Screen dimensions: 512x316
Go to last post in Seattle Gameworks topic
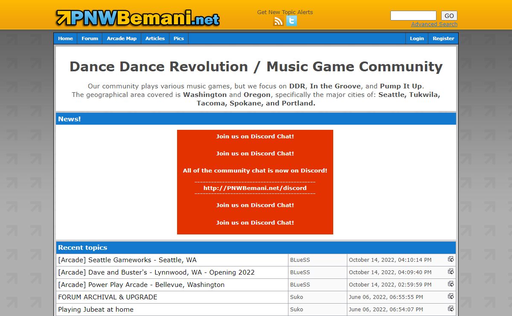(451, 259)
